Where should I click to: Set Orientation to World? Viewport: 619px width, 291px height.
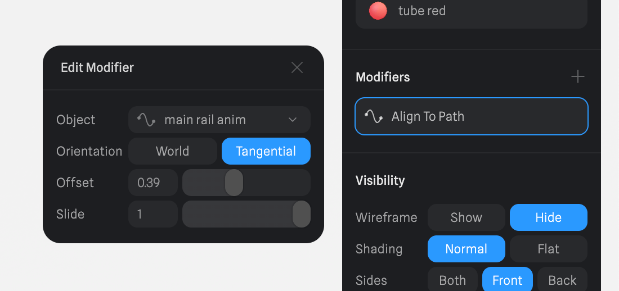coord(173,151)
